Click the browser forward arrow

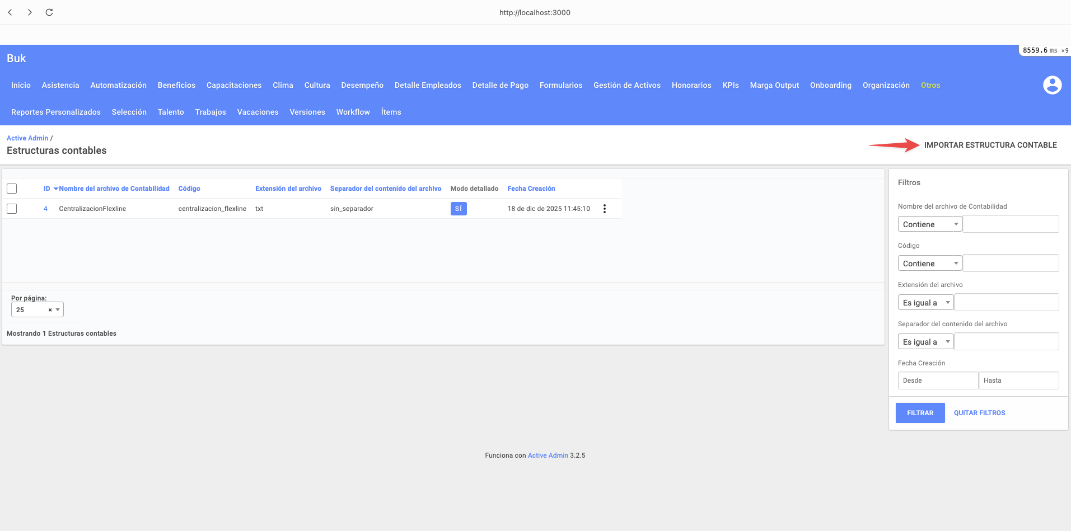coord(30,12)
